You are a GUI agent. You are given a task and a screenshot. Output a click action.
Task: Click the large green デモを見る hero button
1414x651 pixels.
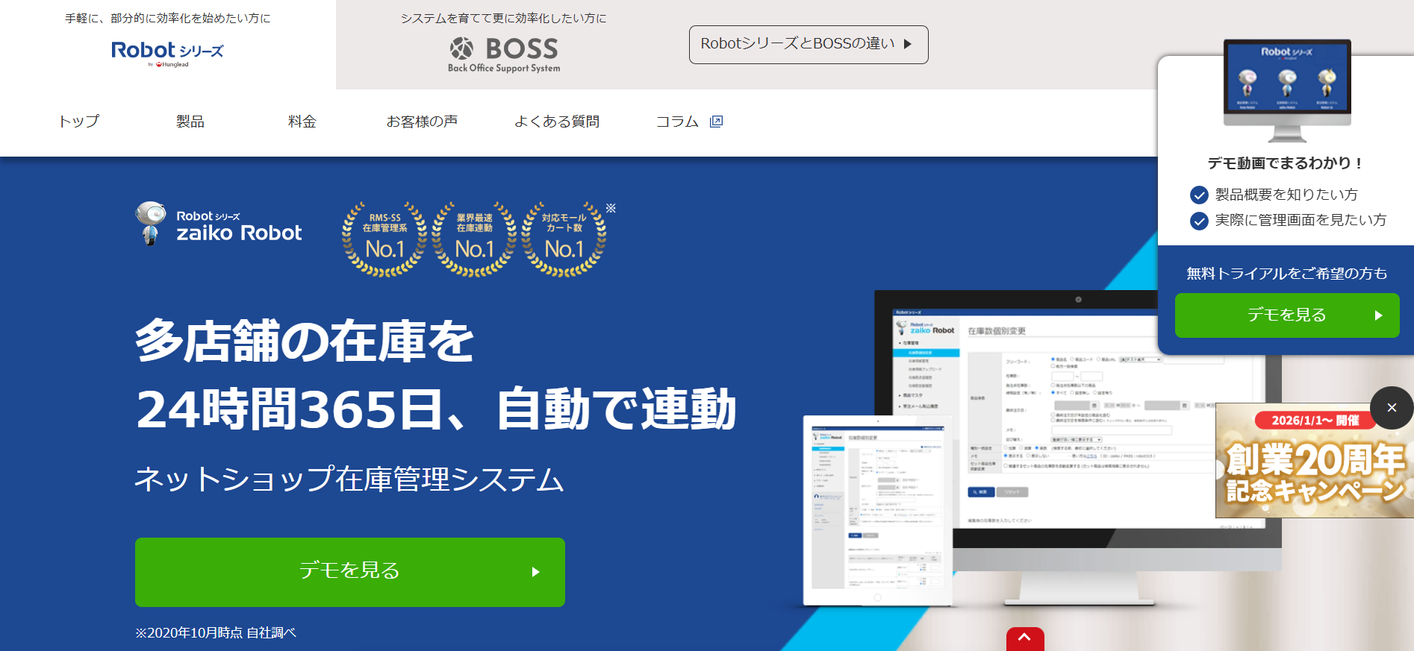tap(349, 572)
